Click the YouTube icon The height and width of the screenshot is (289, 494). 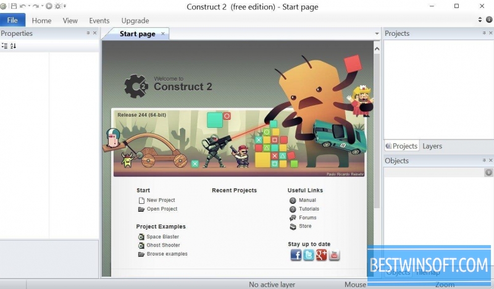tap(334, 254)
